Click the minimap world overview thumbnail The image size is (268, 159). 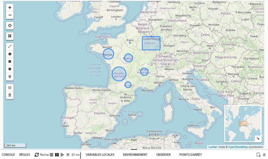(x=243, y=124)
